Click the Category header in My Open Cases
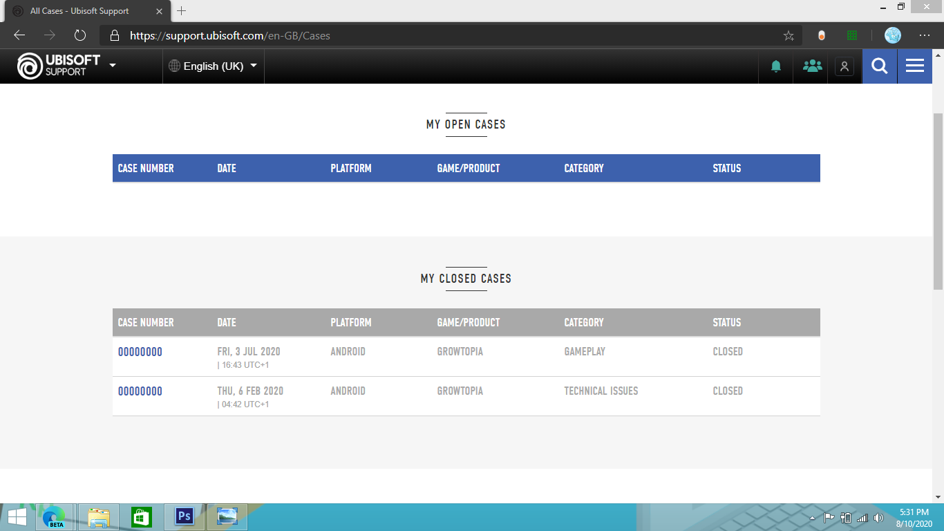The width and height of the screenshot is (944, 531). [x=584, y=169]
